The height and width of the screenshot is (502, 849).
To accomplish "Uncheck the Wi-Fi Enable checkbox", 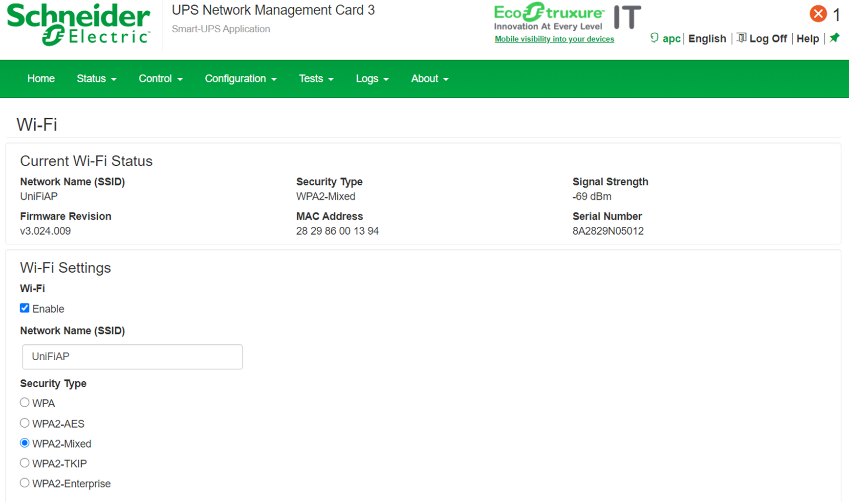I will pos(25,308).
